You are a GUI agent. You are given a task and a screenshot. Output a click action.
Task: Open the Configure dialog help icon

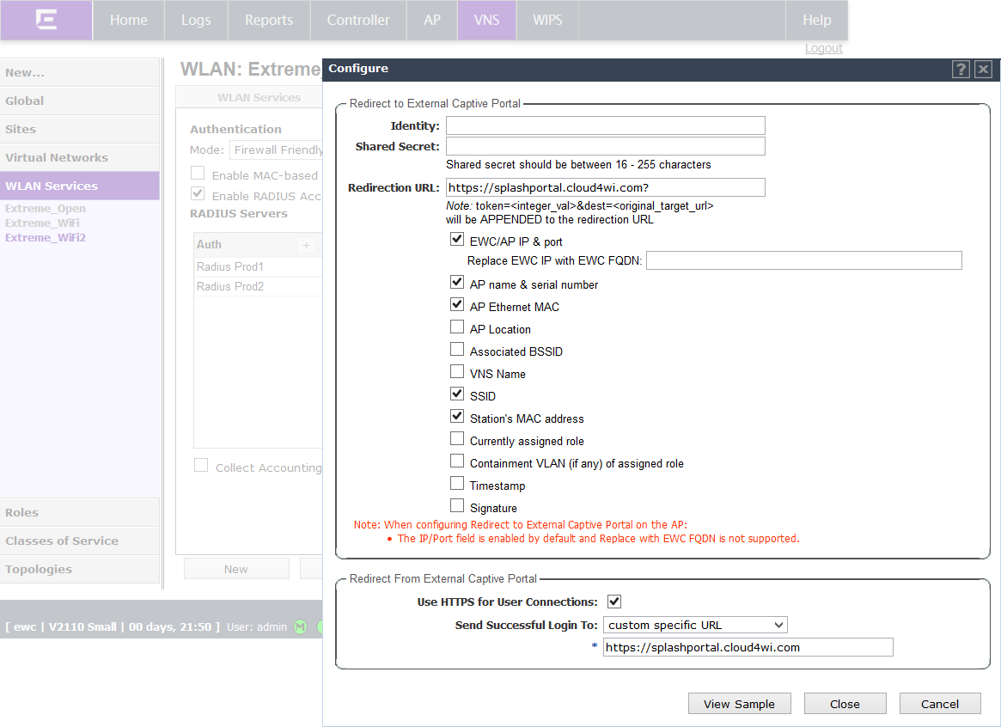click(961, 69)
